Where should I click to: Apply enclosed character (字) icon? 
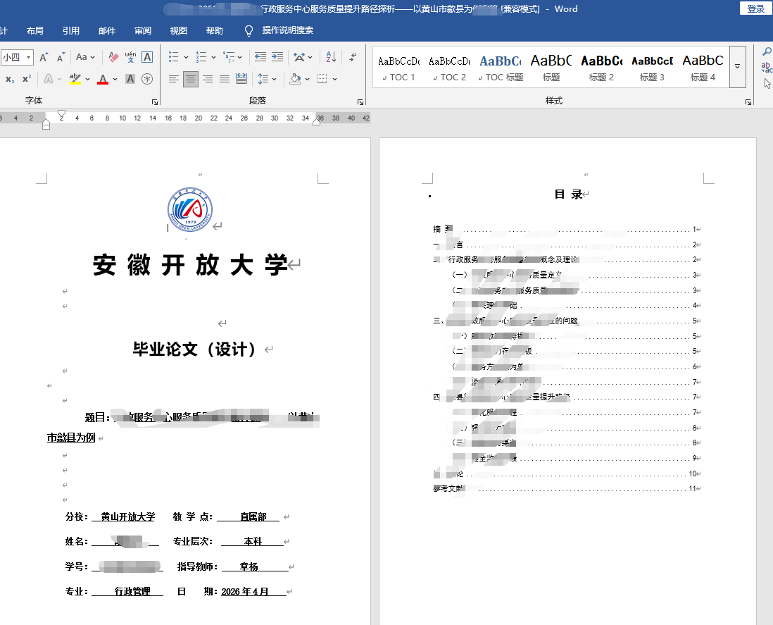(147, 79)
